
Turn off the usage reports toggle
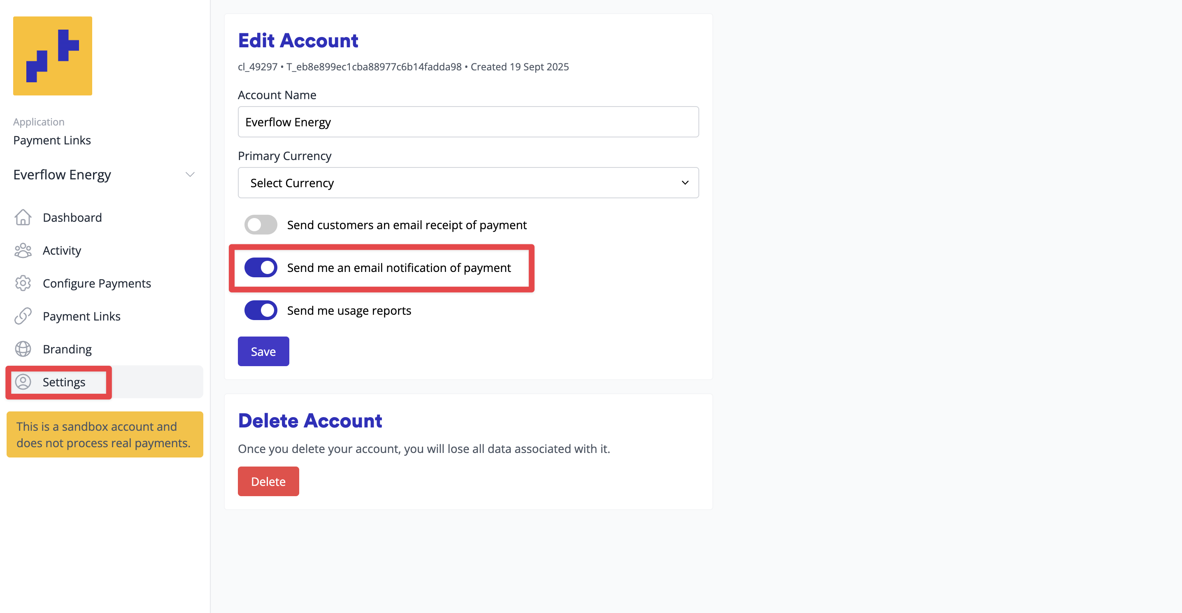(x=261, y=311)
